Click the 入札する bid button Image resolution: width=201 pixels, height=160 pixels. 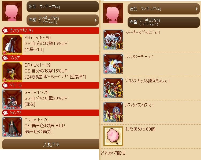51,144
